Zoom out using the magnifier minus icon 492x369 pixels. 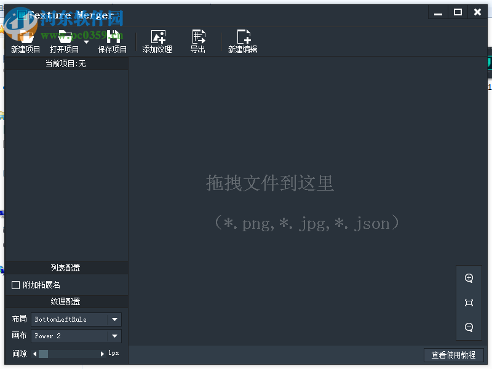point(469,327)
